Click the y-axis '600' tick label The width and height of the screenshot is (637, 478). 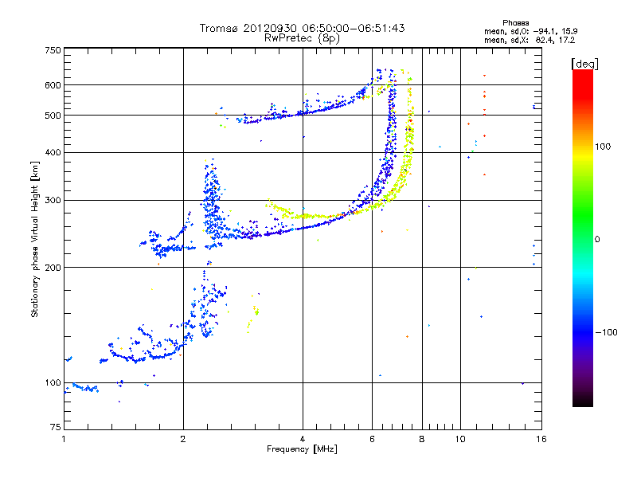click(x=53, y=85)
